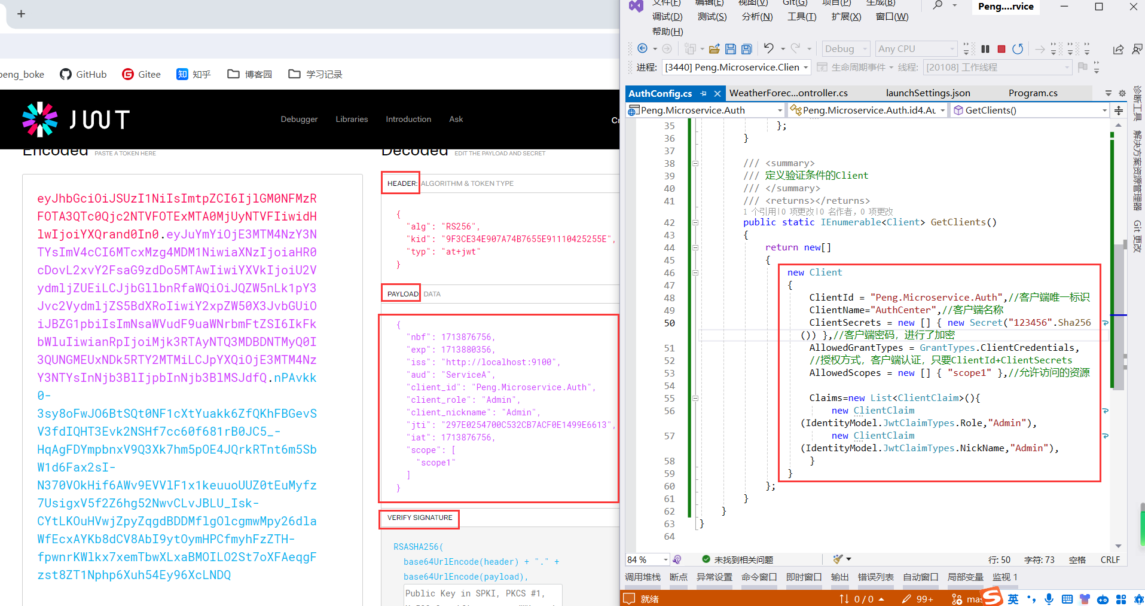Image resolution: width=1145 pixels, height=606 pixels.
Task: Open the Peng.Microservice.Auth.id4 class dropdown
Action: coord(868,111)
